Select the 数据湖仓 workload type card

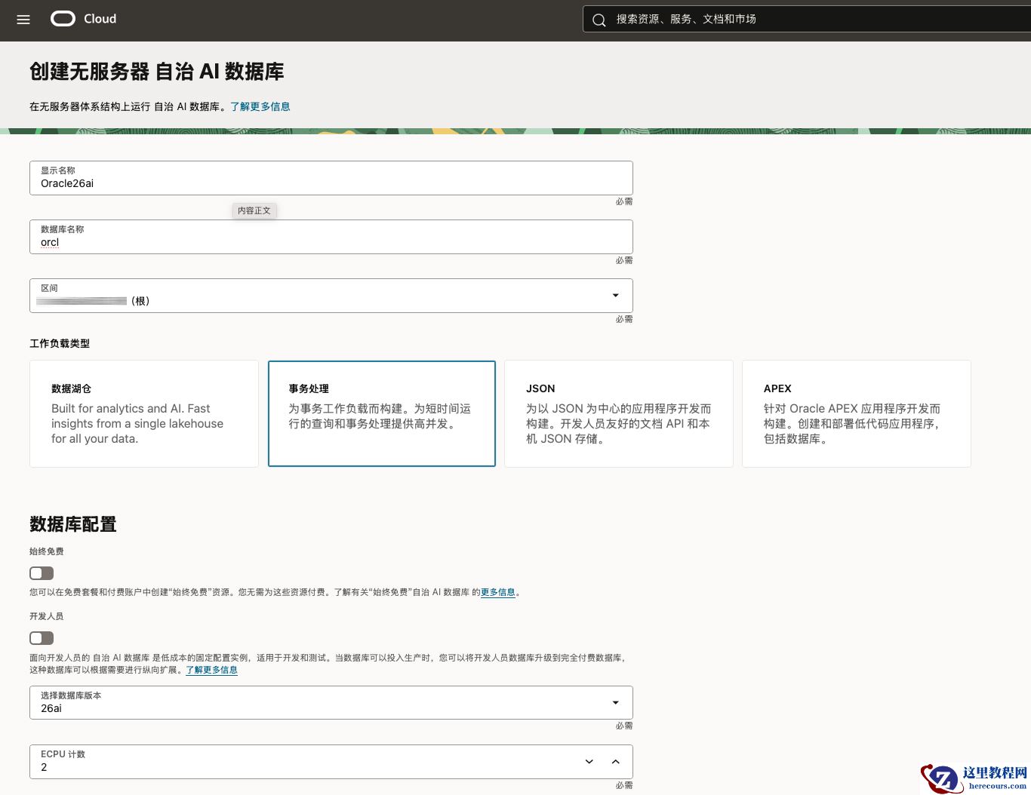pyautogui.click(x=143, y=413)
